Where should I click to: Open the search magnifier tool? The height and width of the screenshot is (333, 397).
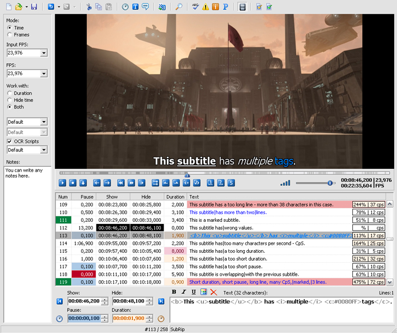click(x=179, y=7)
